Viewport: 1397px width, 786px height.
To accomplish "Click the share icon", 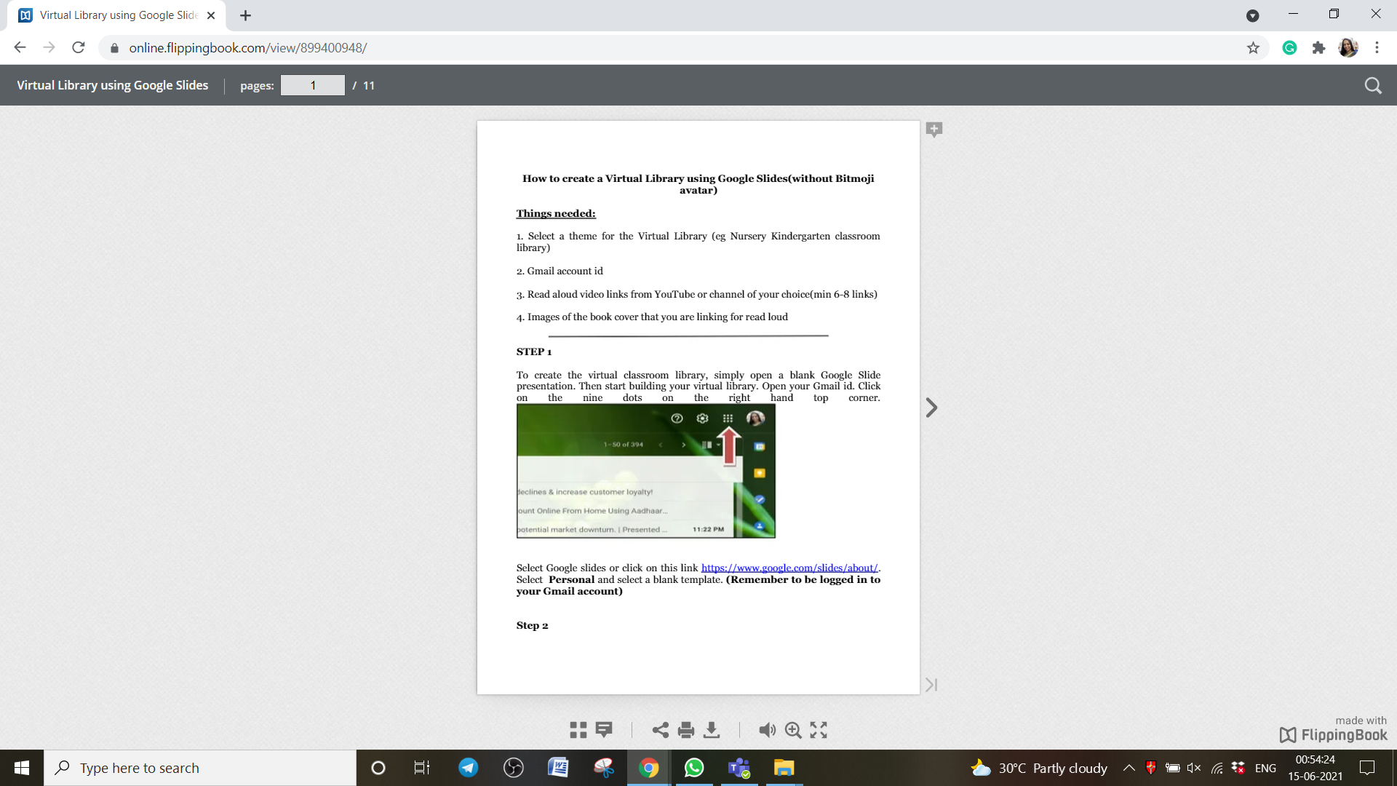I will [x=661, y=730].
